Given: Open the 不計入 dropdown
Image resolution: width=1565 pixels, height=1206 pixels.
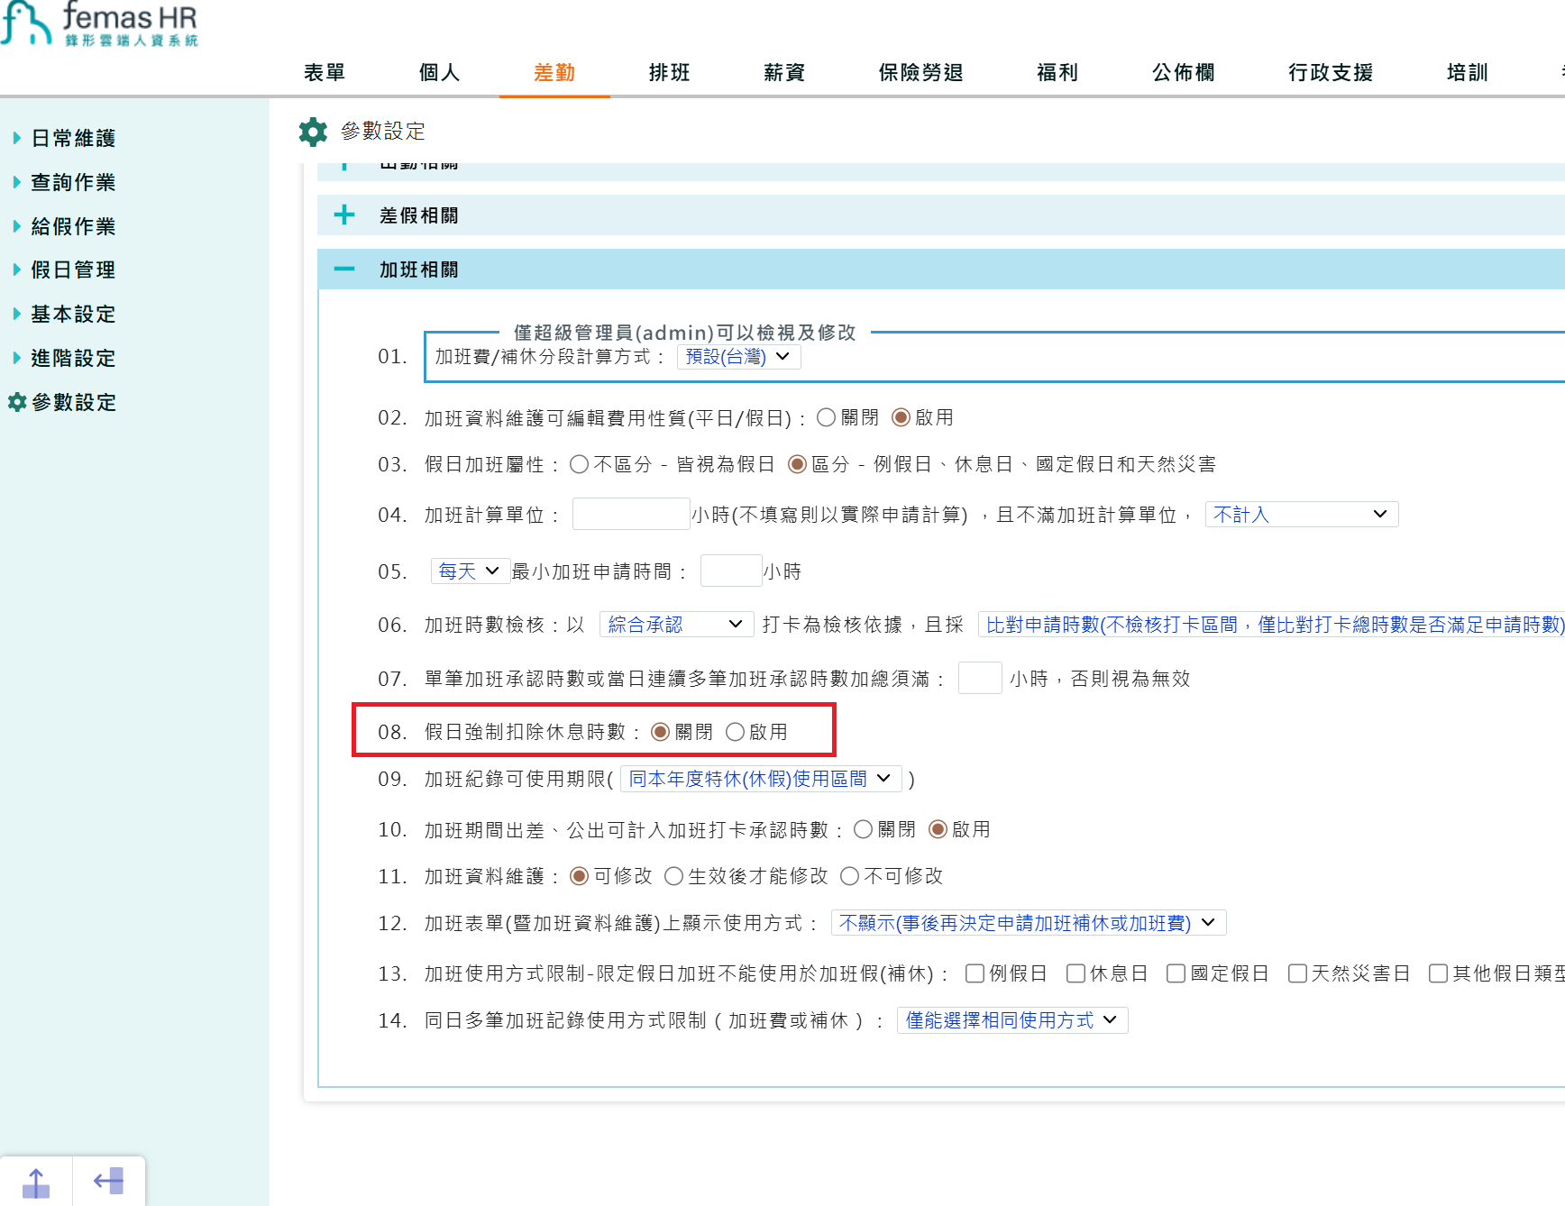Looking at the screenshot, I should tap(1302, 515).
